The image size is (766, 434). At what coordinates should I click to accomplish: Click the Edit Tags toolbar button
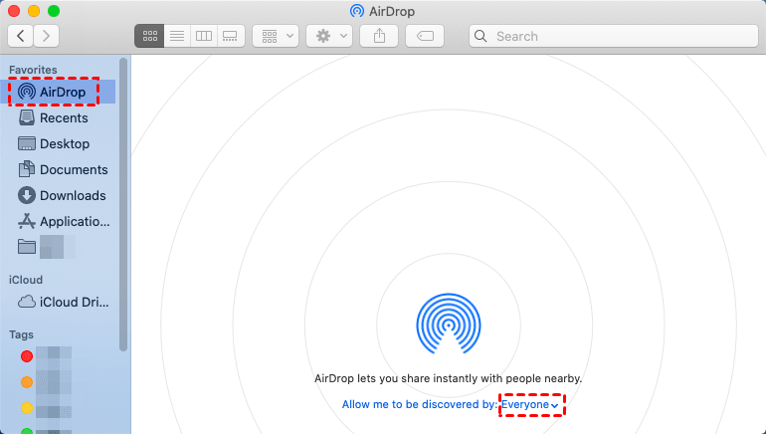425,36
